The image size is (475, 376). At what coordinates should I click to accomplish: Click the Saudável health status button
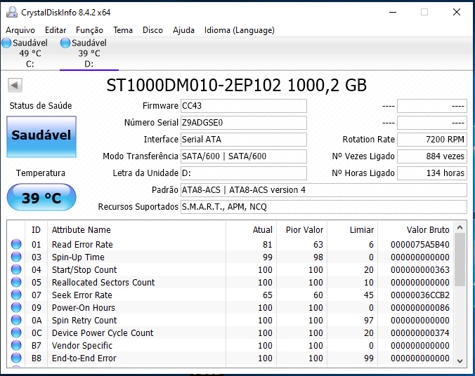41,137
